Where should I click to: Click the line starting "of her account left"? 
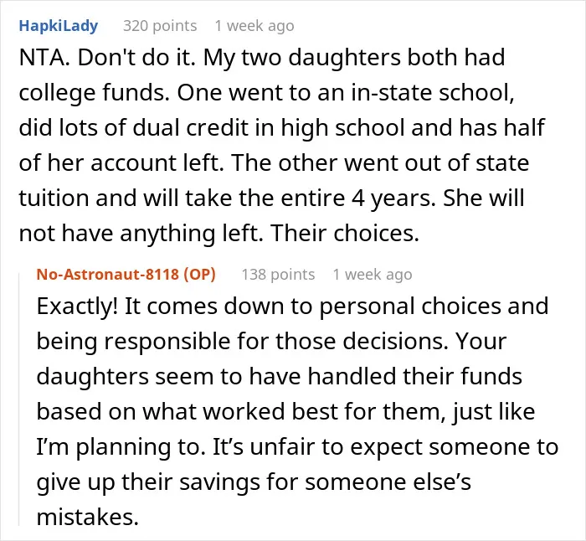[x=274, y=163]
